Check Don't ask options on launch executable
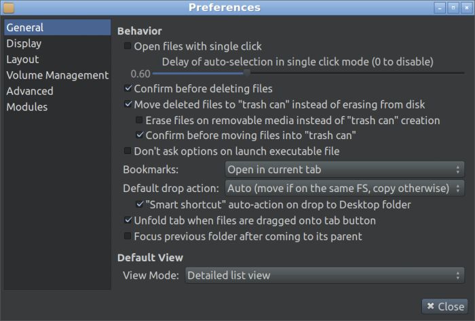This screenshot has height=321, width=475. [x=128, y=151]
